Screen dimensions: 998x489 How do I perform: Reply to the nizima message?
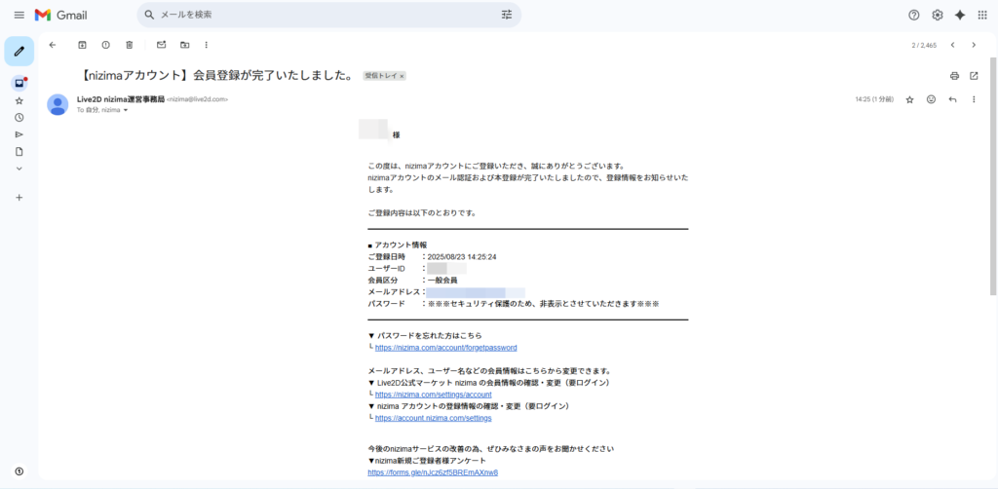pyautogui.click(x=952, y=99)
